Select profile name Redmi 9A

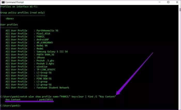click(x=42, y=46)
